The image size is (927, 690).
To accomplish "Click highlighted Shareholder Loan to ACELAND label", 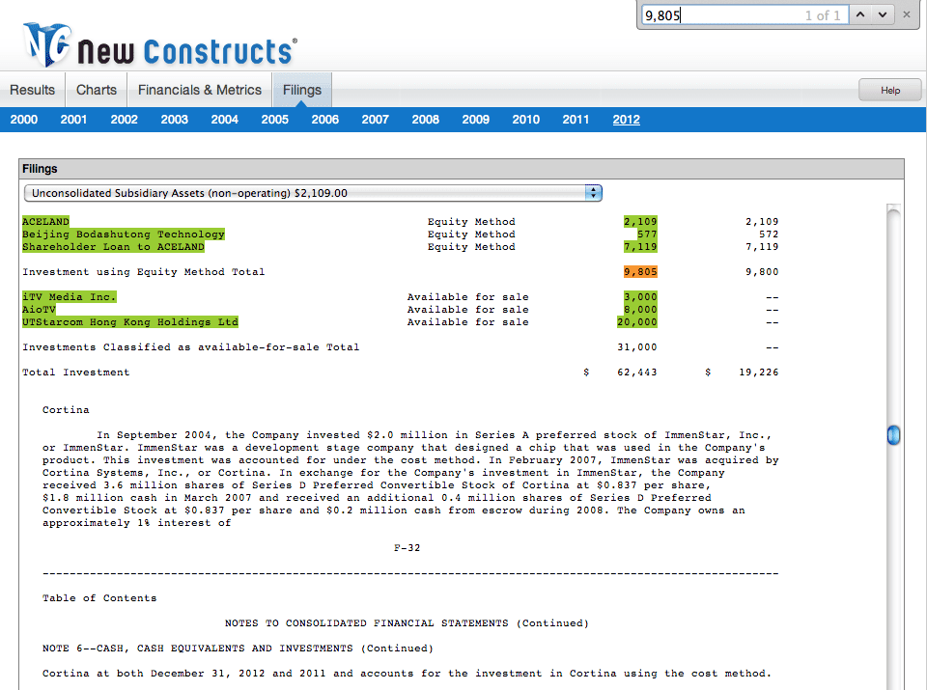I will 114,246.
